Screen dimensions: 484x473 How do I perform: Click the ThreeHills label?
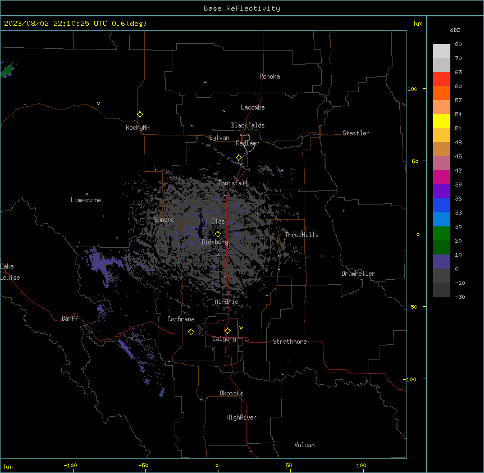302,235
